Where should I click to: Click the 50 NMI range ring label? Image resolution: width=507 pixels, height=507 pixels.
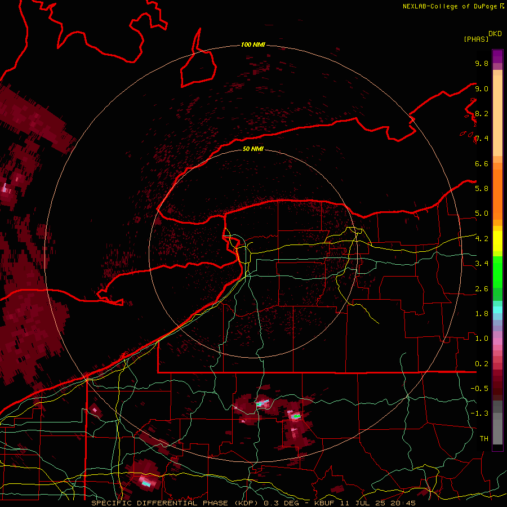point(253,149)
